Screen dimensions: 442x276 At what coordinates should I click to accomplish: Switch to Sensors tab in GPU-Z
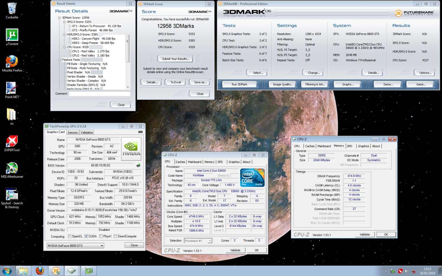pos(73,132)
